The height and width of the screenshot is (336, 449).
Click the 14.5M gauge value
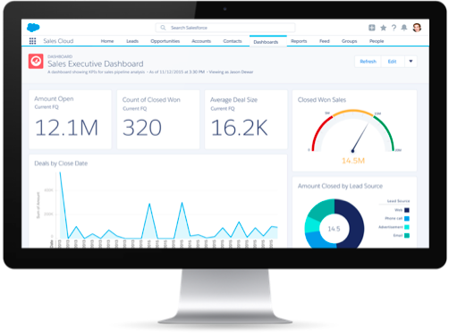pos(353,161)
